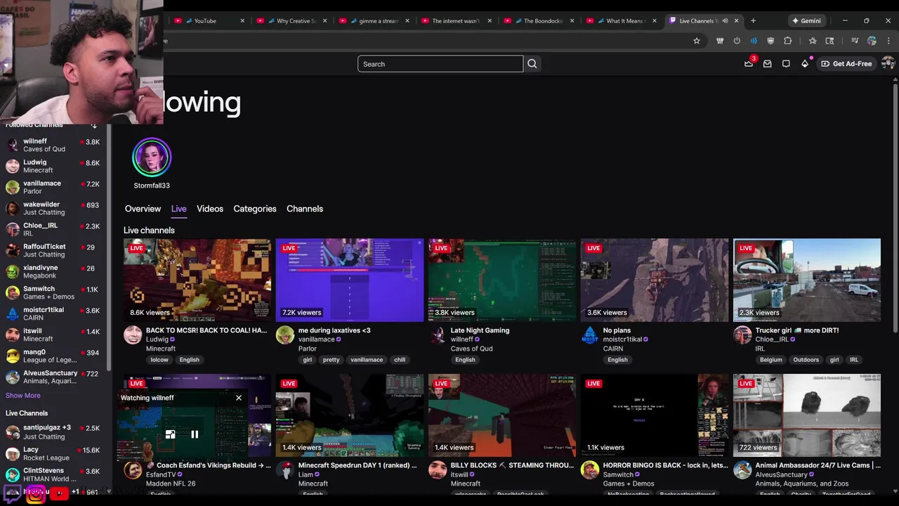Click the Get Bits diamond icon
899x506 pixels.
click(x=805, y=64)
